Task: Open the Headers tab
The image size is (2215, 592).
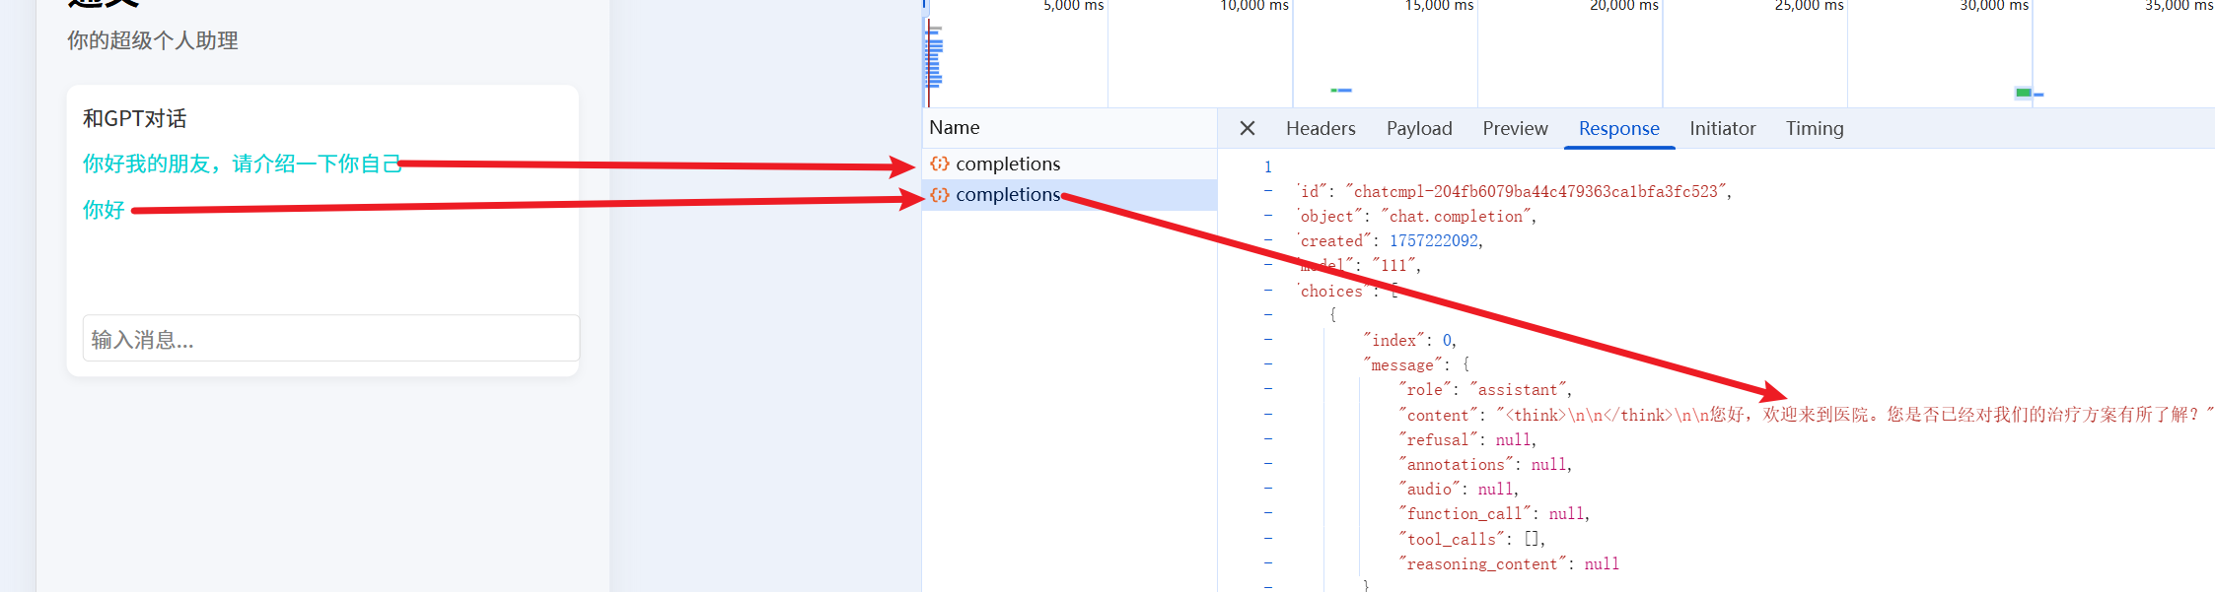Action: click(1320, 128)
